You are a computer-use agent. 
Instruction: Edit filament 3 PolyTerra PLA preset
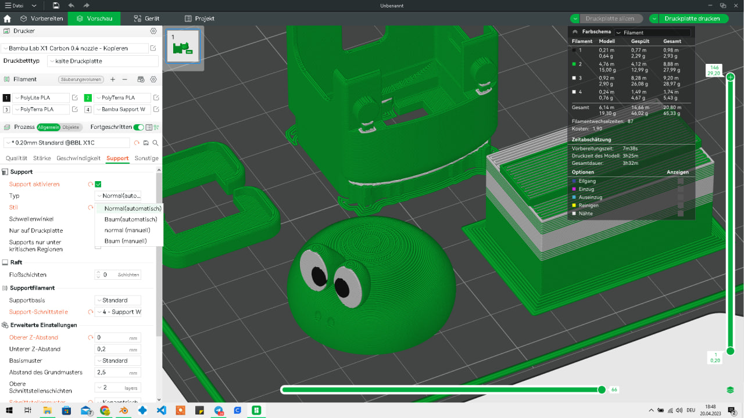tap(74, 109)
